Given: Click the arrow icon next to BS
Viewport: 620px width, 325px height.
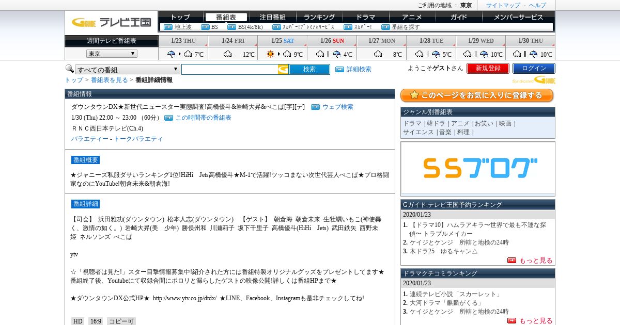Looking at the screenshot, I should pos(205,27).
